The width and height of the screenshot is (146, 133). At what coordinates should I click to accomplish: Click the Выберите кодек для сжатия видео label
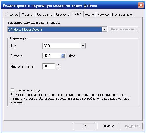[x=34, y=23]
